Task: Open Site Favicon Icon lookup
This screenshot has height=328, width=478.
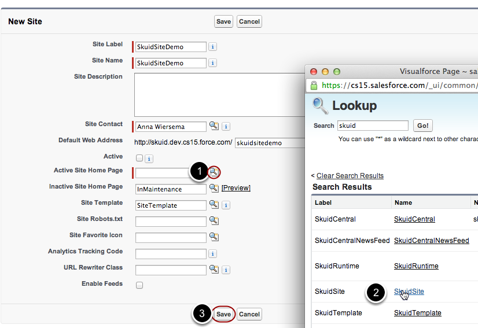Action: coord(214,237)
